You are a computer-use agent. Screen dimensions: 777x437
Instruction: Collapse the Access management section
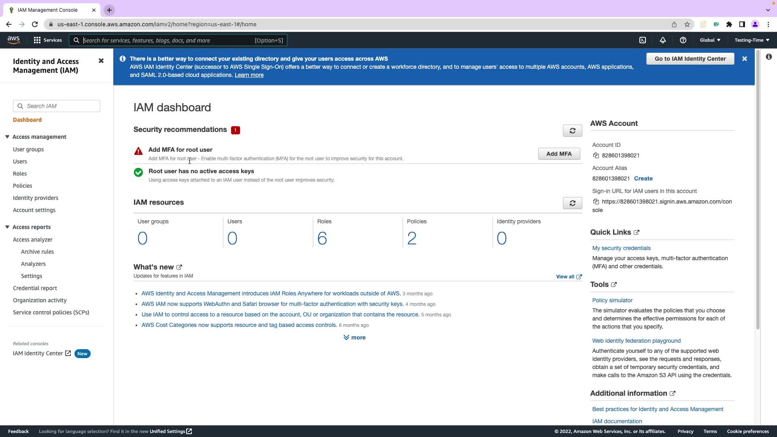click(7, 137)
